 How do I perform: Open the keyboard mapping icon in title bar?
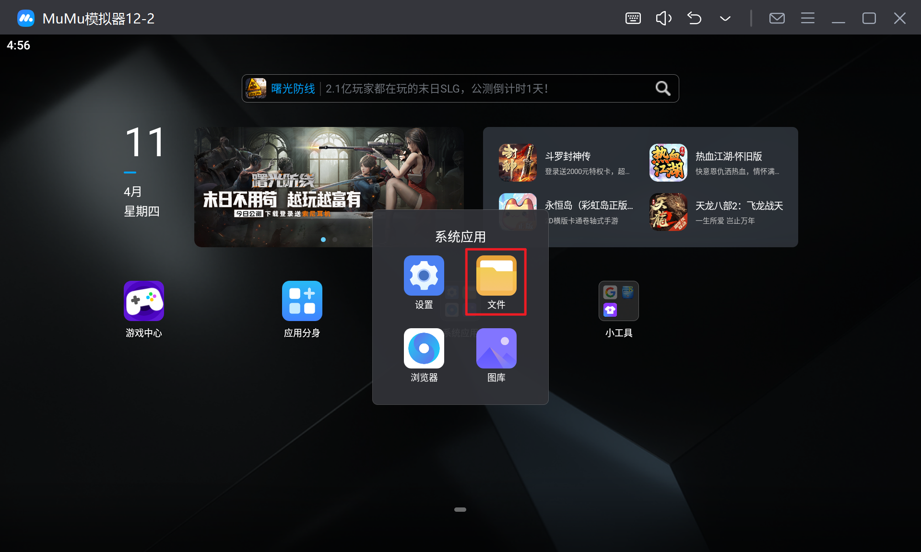[x=633, y=18]
